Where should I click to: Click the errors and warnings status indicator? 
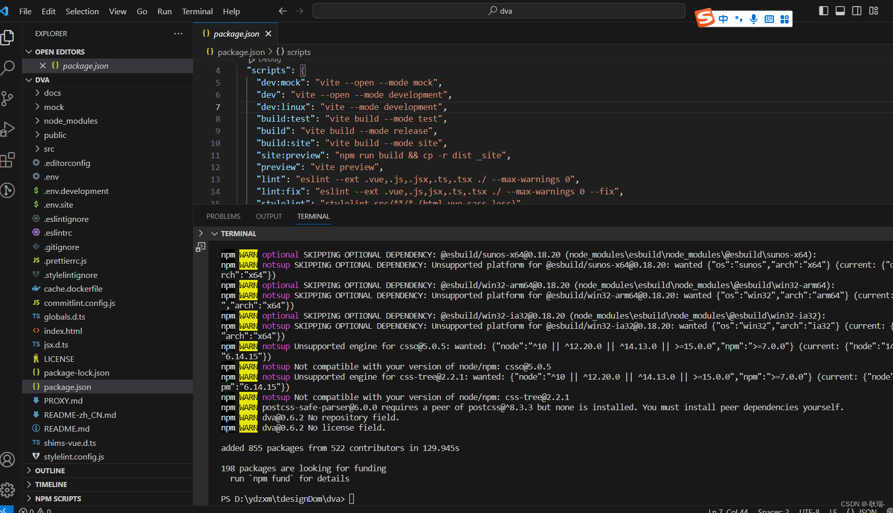[35, 510]
